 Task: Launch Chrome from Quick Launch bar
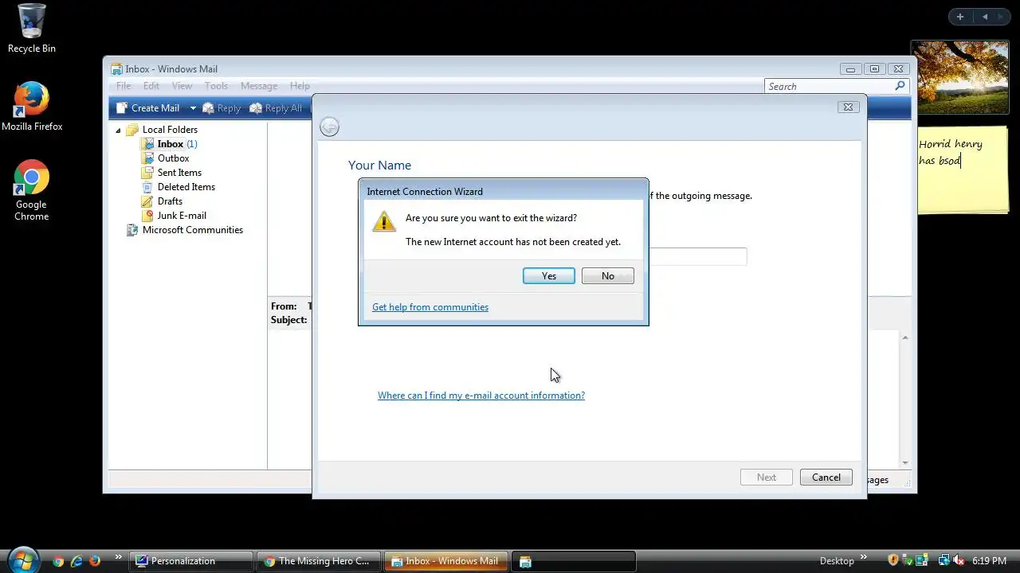[58, 561]
